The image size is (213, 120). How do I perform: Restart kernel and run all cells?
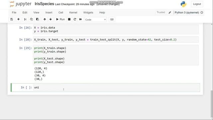point(81,19)
